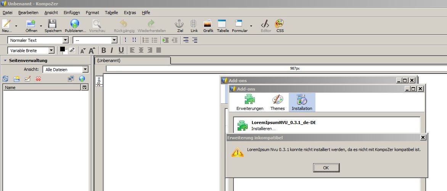Image resolution: width=447 pixels, height=191 pixels.
Task: Switch to the (Unbenannt) document tab
Action: point(132,60)
